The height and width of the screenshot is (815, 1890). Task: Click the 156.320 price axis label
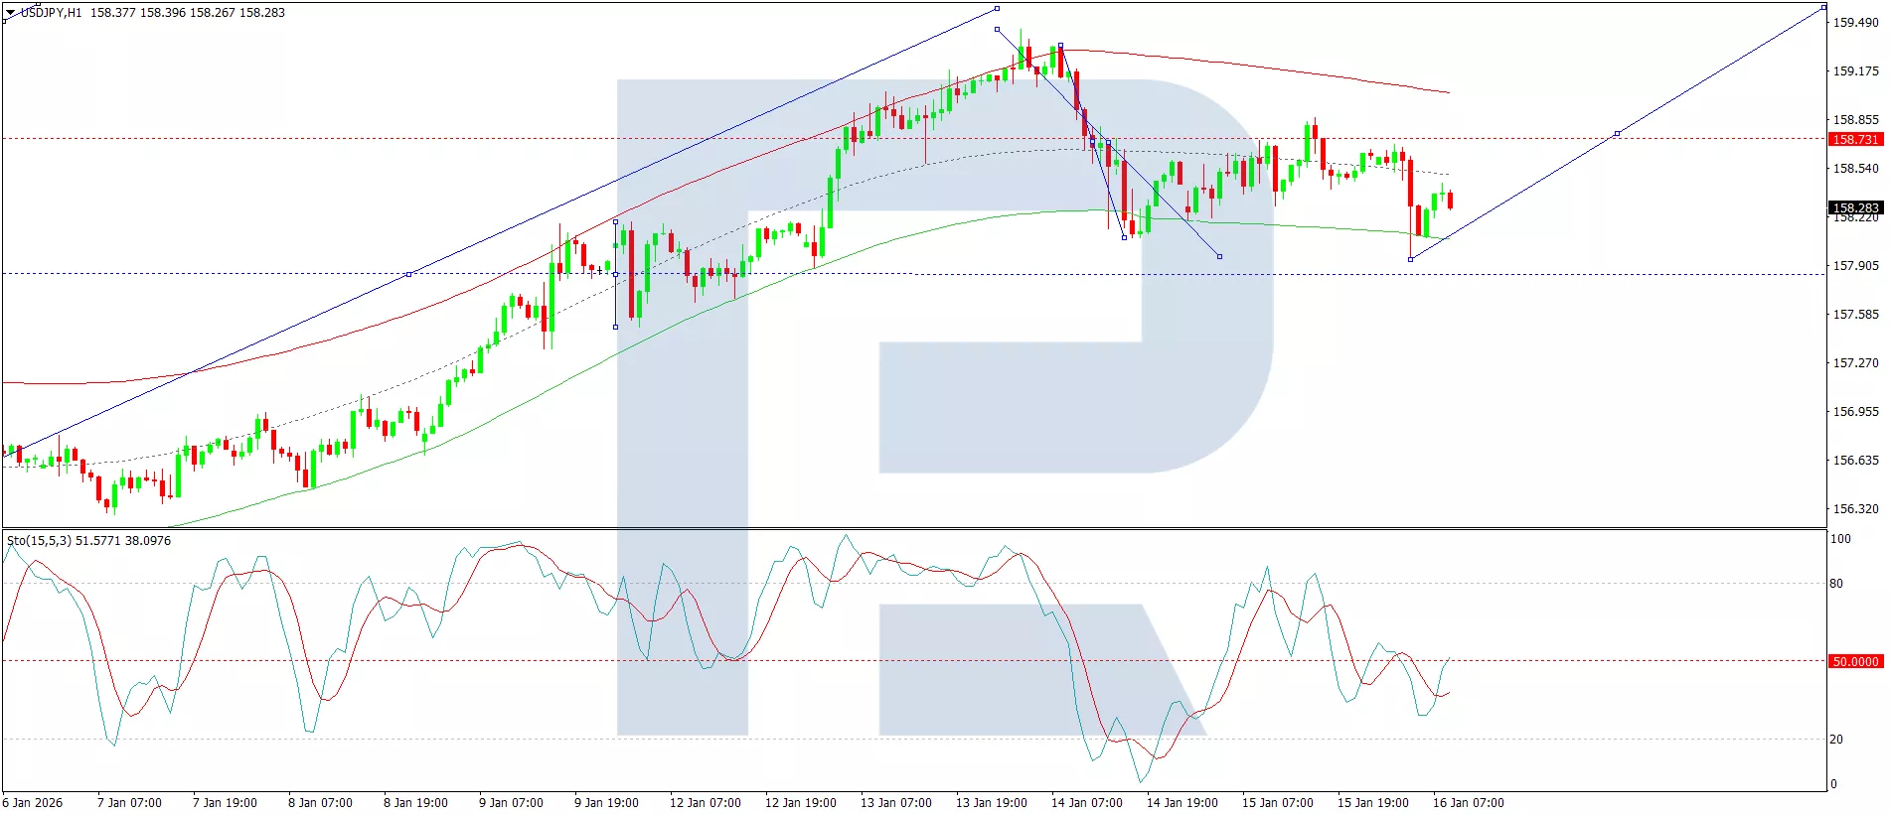(x=1855, y=509)
